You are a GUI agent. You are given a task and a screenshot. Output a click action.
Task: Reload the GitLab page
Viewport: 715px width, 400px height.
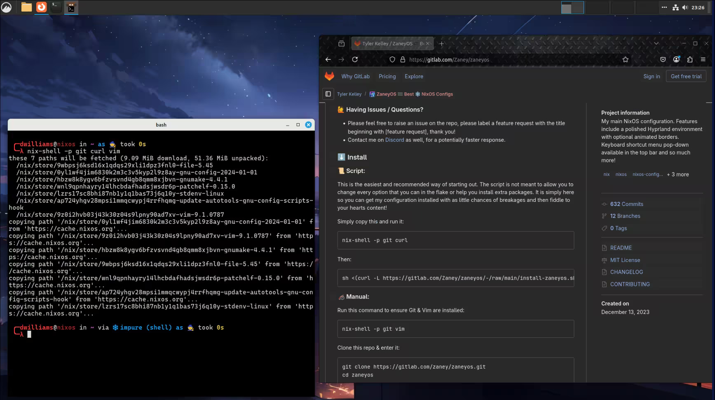355,59
